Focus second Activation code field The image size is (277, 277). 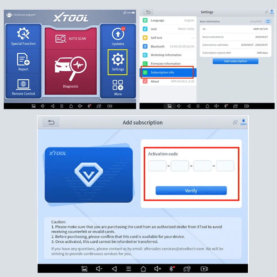click(x=180, y=166)
